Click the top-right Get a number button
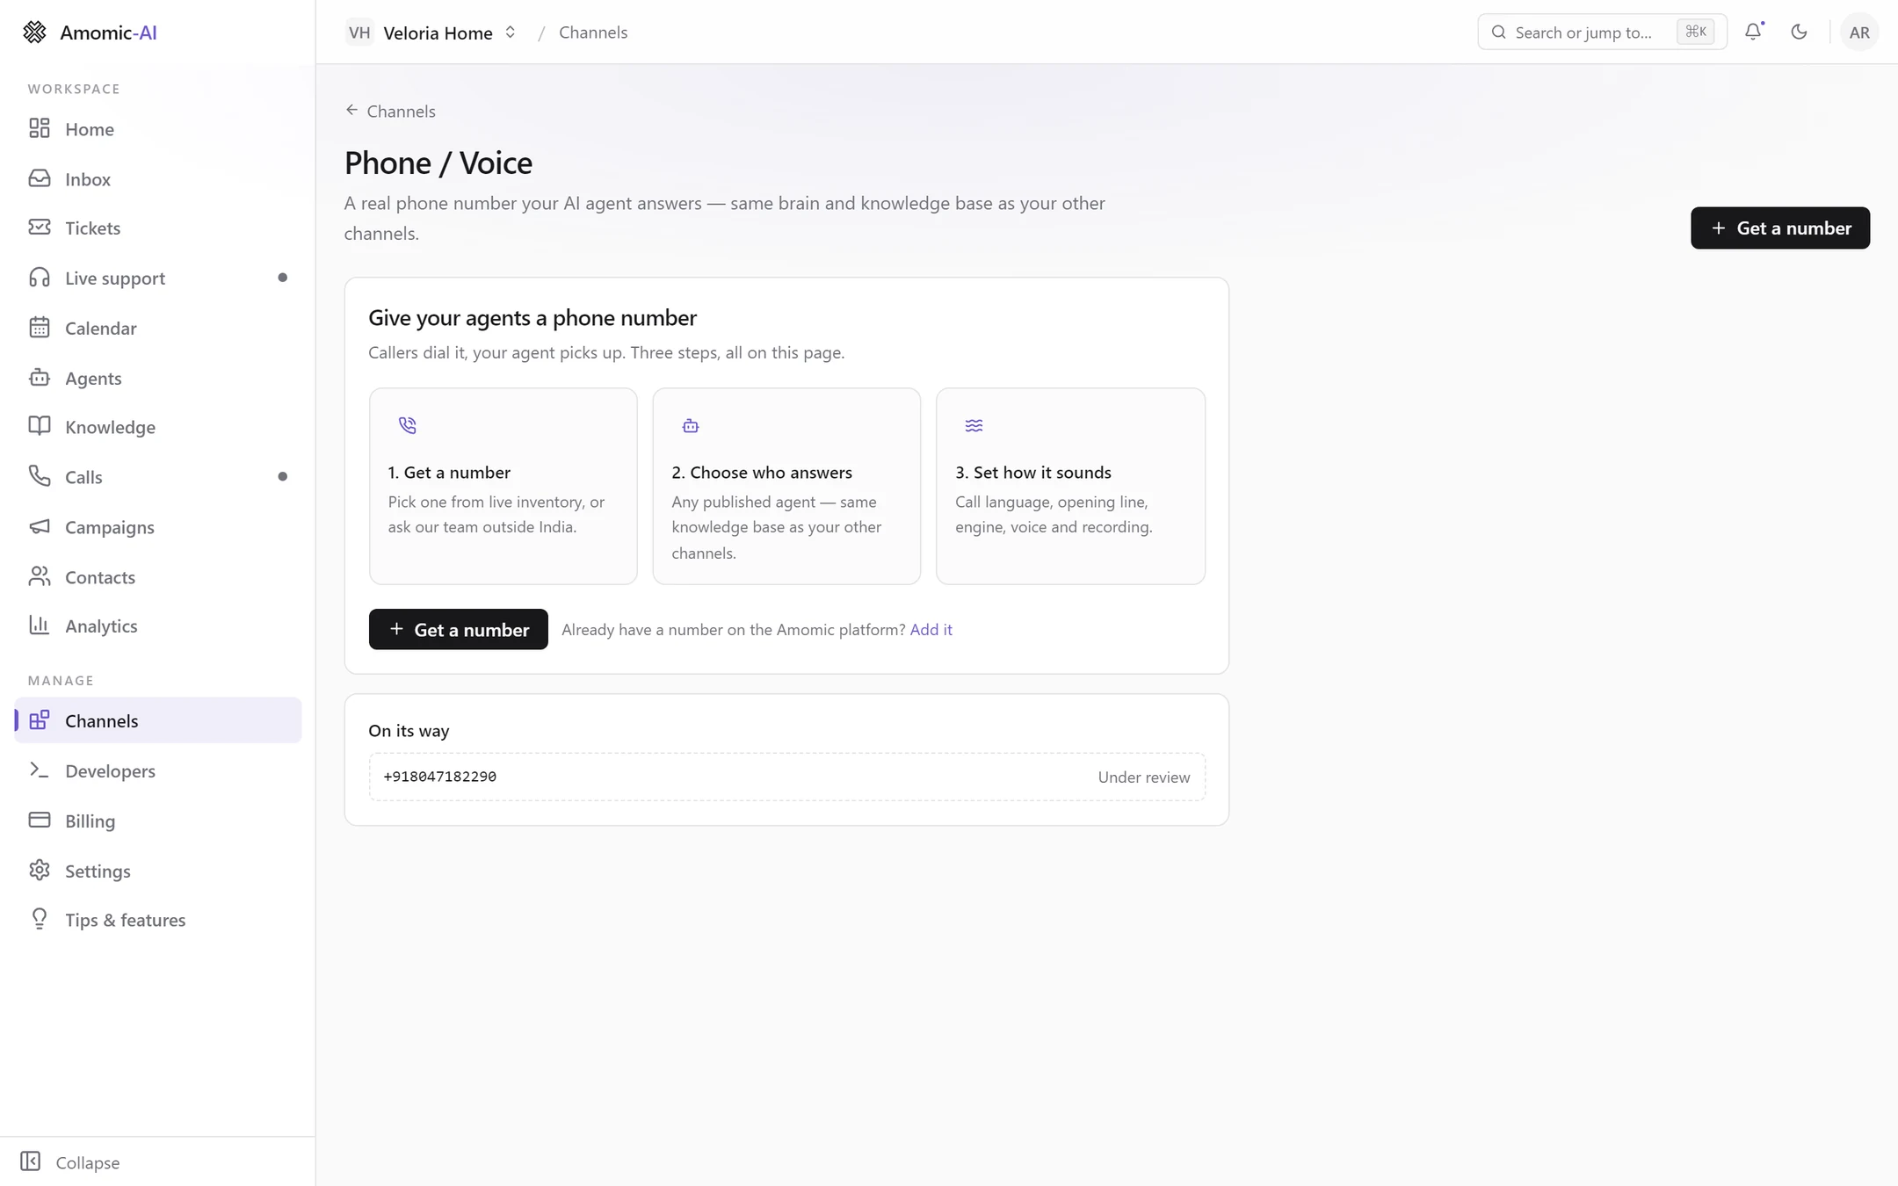The width and height of the screenshot is (1898, 1186). (x=1780, y=228)
